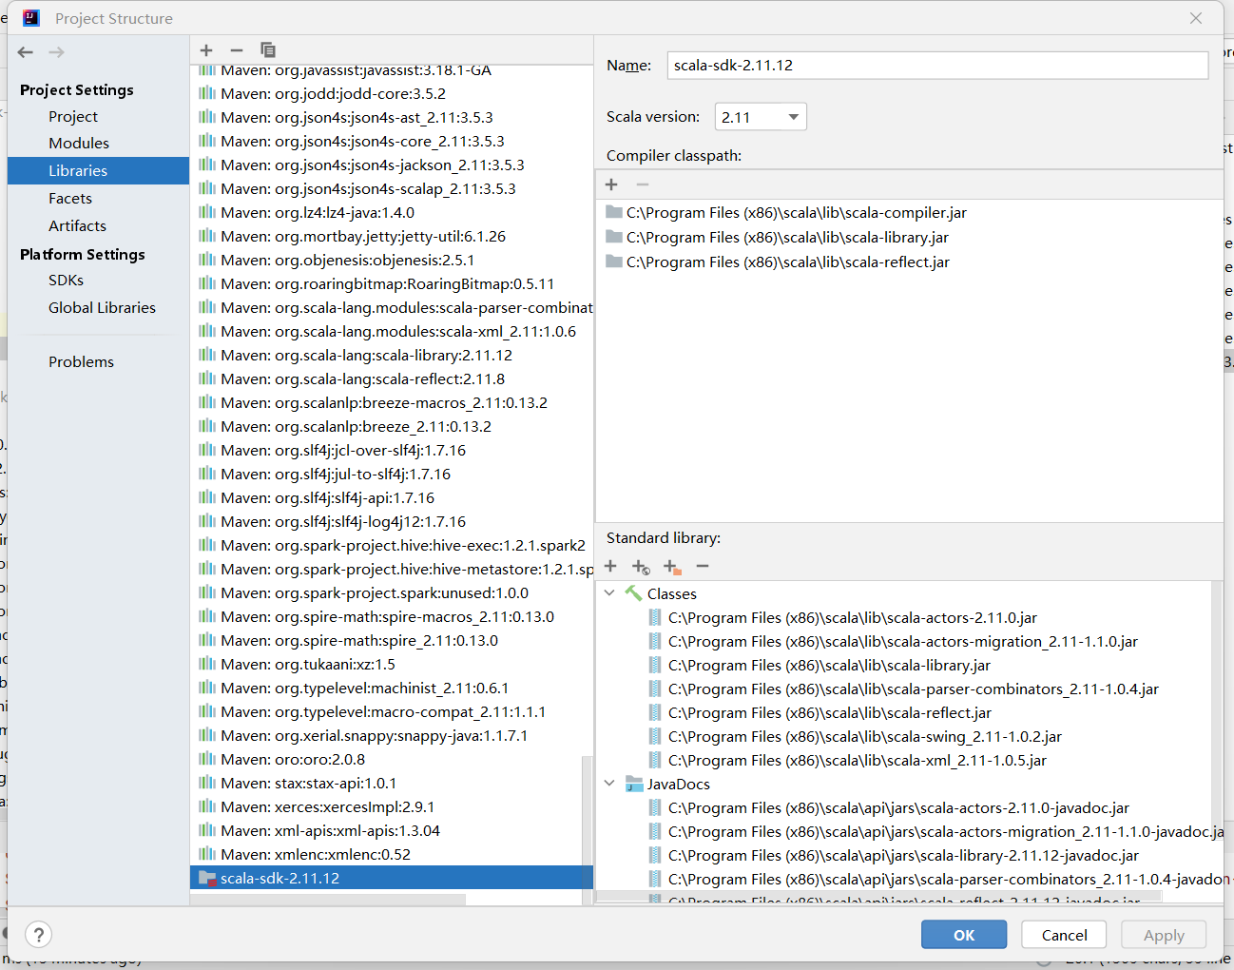The height and width of the screenshot is (970, 1234).
Task: Click library icon beside Maven: org.lz4:lz4-java:1.4.0
Action: 207,212
